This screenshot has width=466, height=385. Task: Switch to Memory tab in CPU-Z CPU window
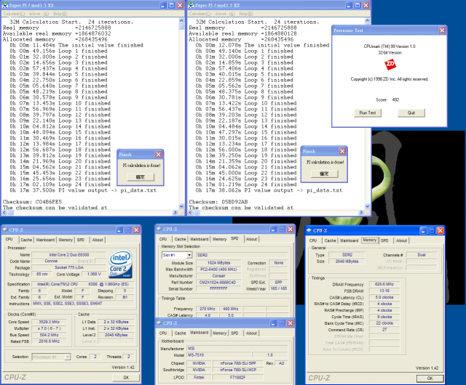click(66, 240)
